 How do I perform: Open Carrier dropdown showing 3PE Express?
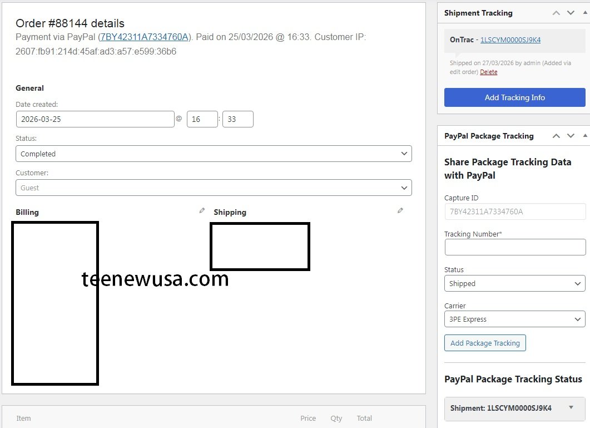514,319
